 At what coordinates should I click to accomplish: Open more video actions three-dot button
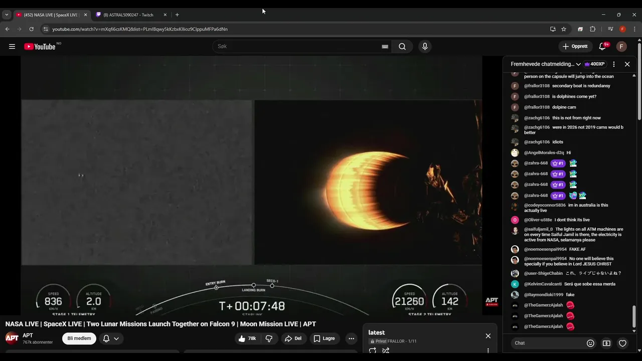tap(351, 338)
